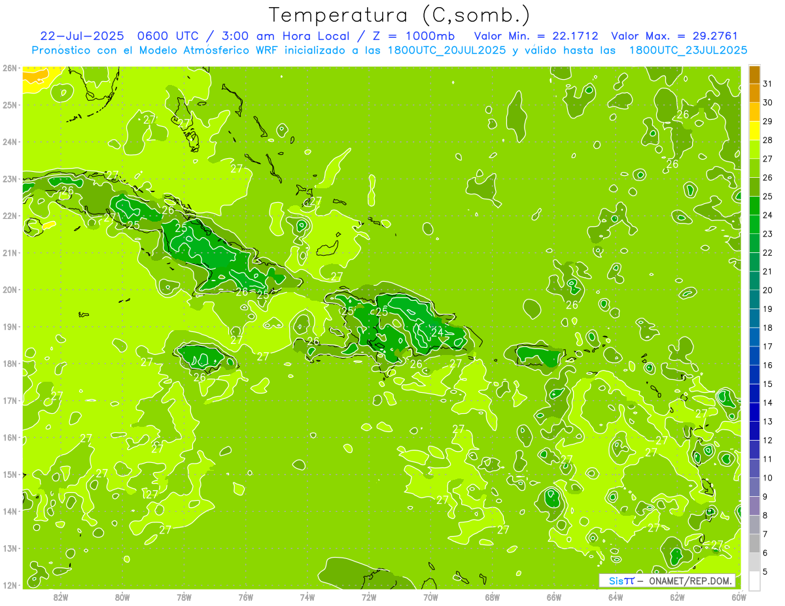Click the 78W longitude axis label
This screenshot has height=606, width=785.
pyautogui.click(x=184, y=597)
